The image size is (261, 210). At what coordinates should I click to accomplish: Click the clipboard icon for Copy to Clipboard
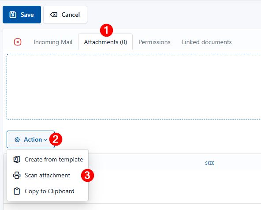(x=17, y=191)
